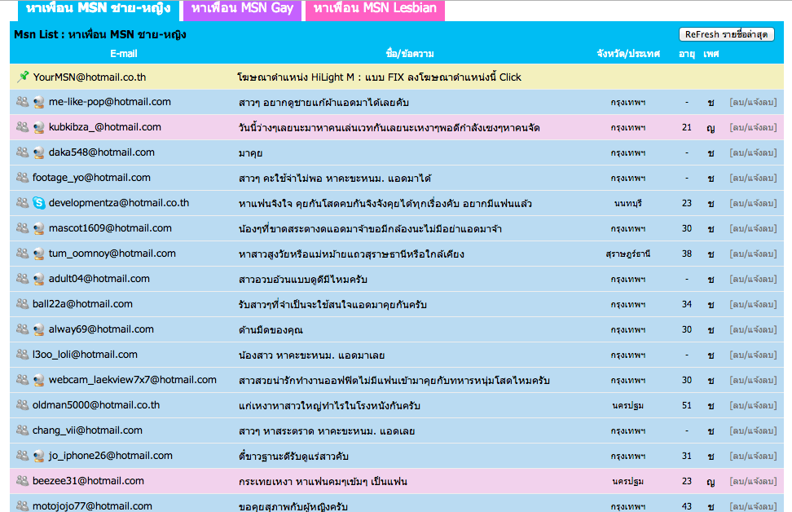Click the people icon for kubkibza_@hotmail.com
The height and width of the screenshot is (512, 792).
tap(22, 127)
